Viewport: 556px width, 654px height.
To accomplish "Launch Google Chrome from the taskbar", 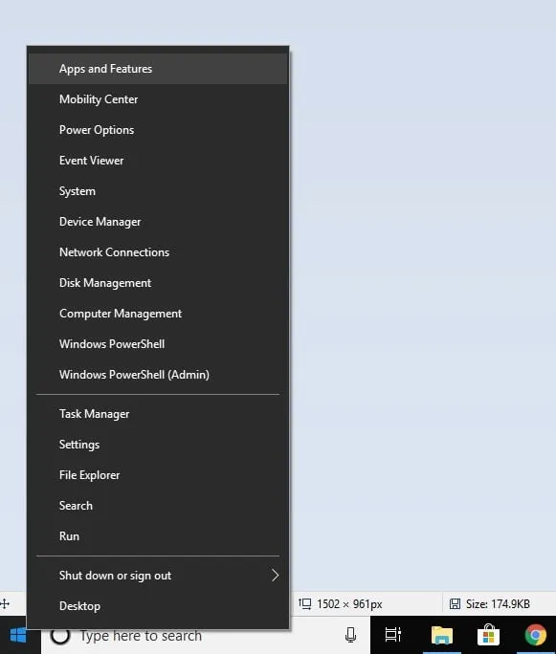I will click(536, 635).
